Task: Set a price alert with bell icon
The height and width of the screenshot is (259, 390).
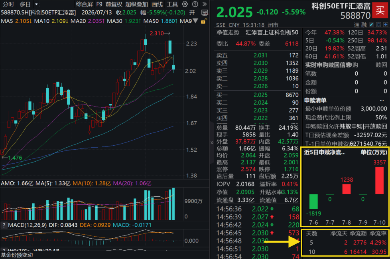Action: click(x=378, y=24)
